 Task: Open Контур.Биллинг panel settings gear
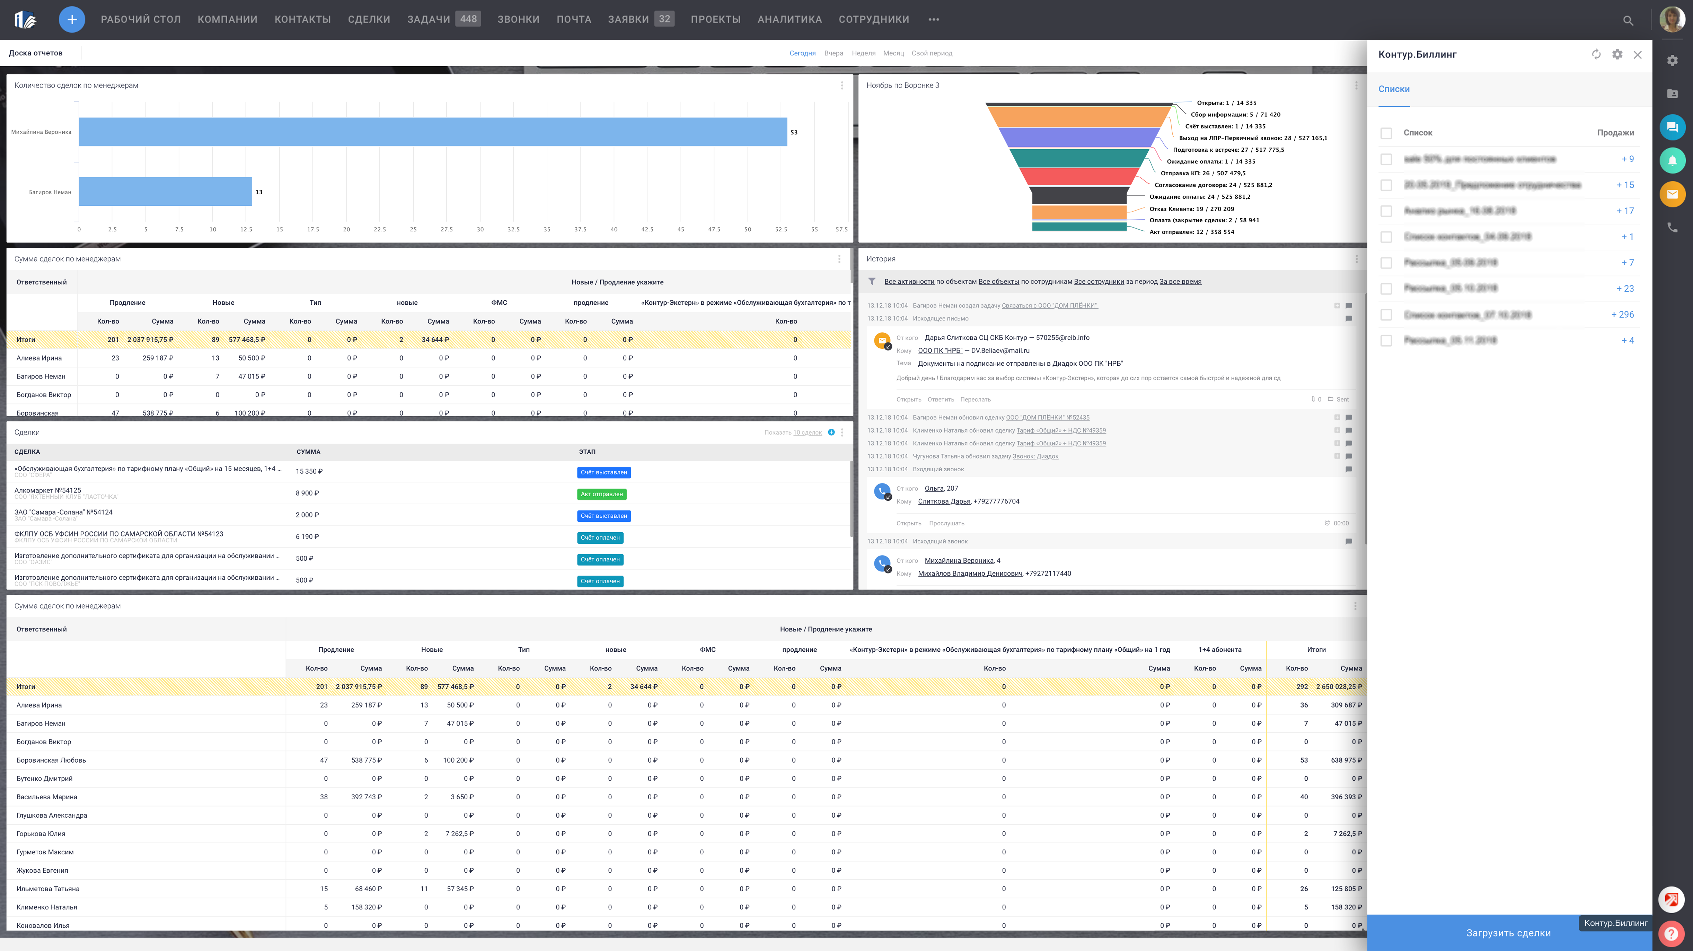pyautogui.click(x=1617, y=55)
